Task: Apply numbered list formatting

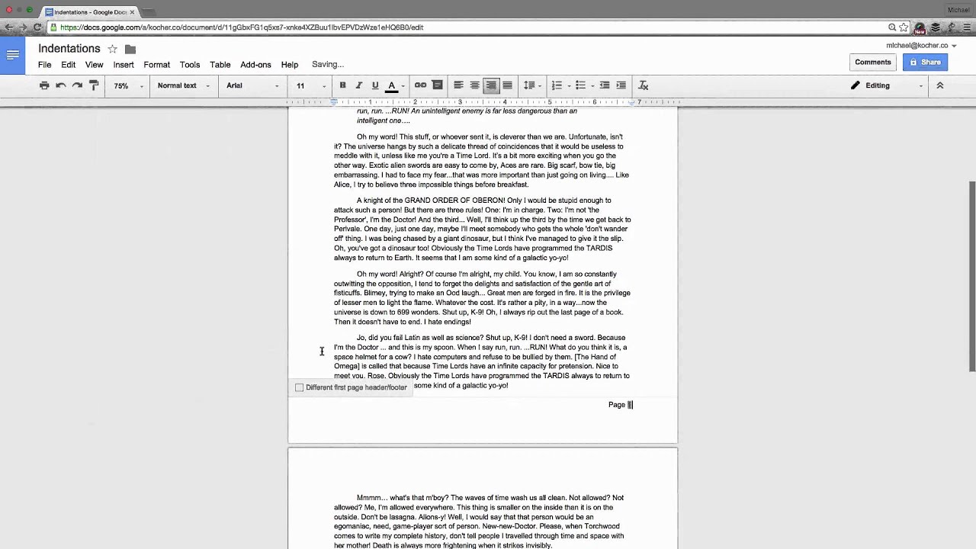Action: pos(557,85)
